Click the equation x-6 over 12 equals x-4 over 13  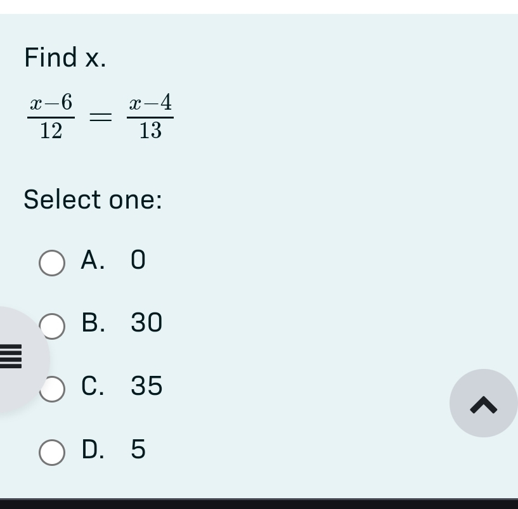[x=98, y=116]
